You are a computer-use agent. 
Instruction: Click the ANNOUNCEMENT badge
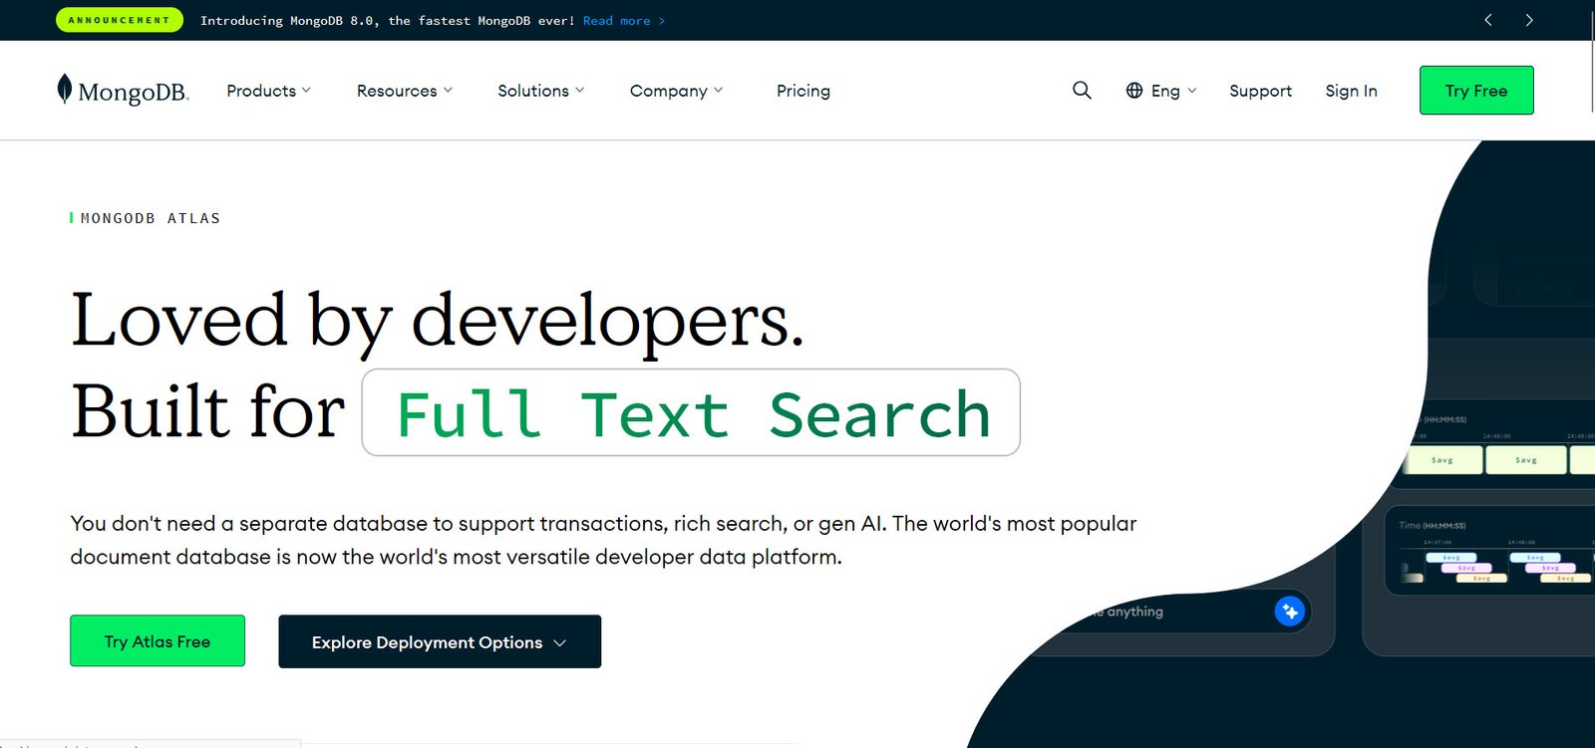pyautogui.click(x=120, y=20)
